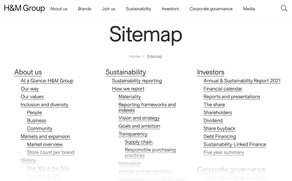Viewport: 292px width, 181px height.
Task: Open Sustainability in the top navigation
Action: 138,9
